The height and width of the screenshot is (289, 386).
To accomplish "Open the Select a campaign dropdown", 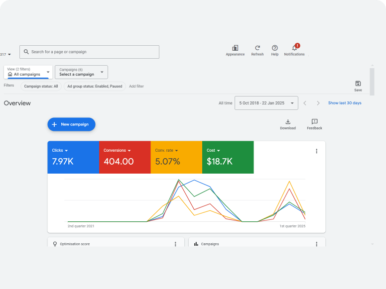I will (81, 72).
